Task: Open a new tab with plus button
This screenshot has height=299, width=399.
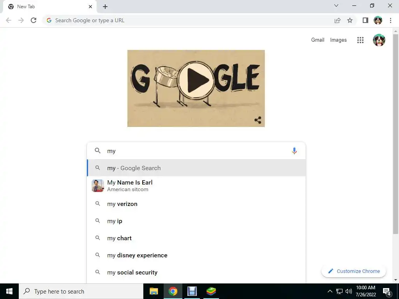Action: pyautogui.click(x=105, y=7)
